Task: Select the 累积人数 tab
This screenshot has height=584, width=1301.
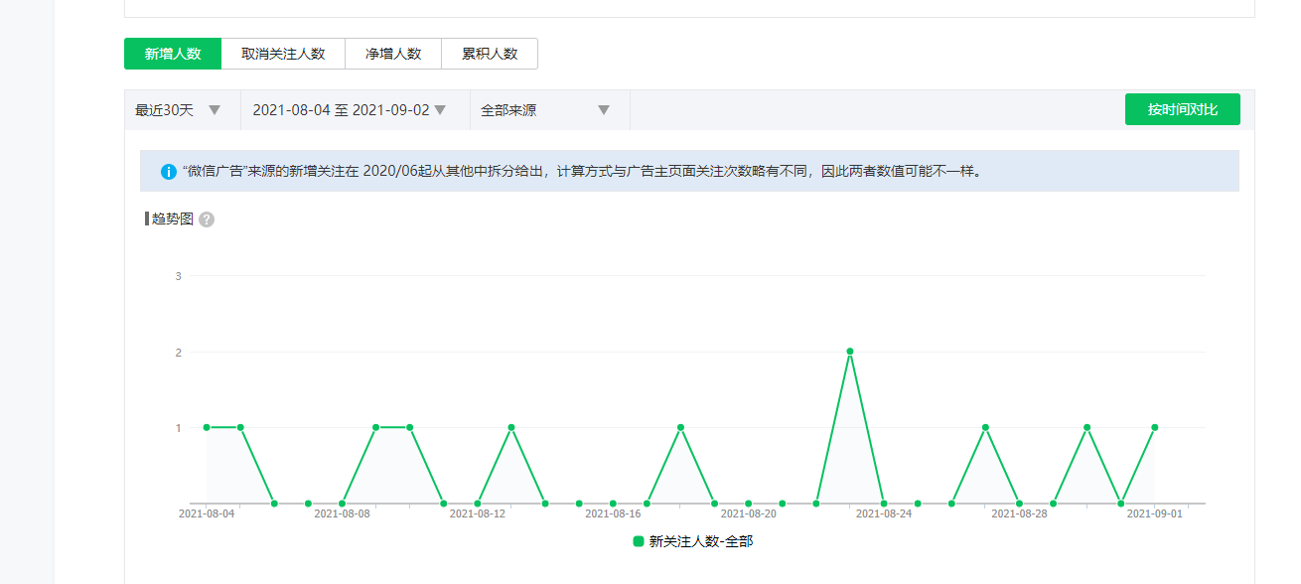Action: pyautogui.click(x=490, y=54)
